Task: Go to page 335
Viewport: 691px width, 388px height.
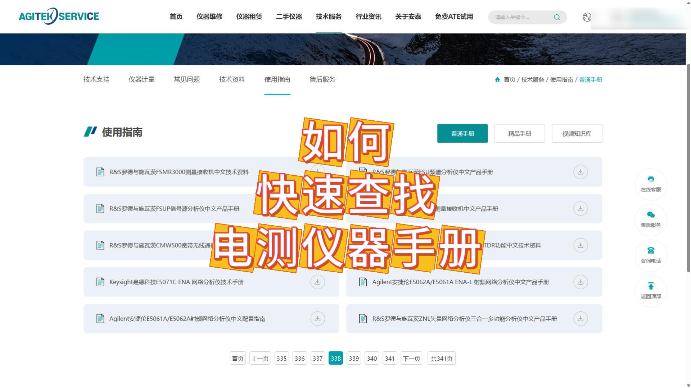Action: point(281,358)
